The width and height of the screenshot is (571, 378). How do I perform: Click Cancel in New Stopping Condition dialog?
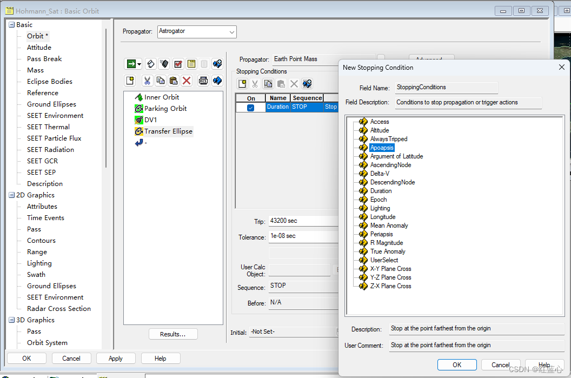[x=500, y=365]
